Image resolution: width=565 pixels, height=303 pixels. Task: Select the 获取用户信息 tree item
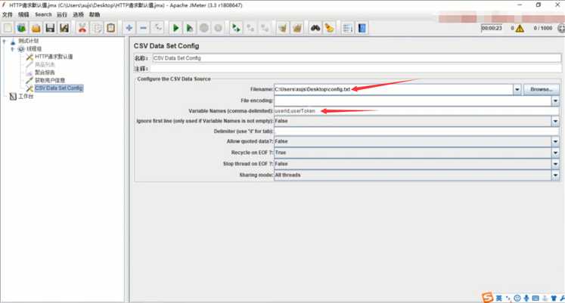click(50, 80)
